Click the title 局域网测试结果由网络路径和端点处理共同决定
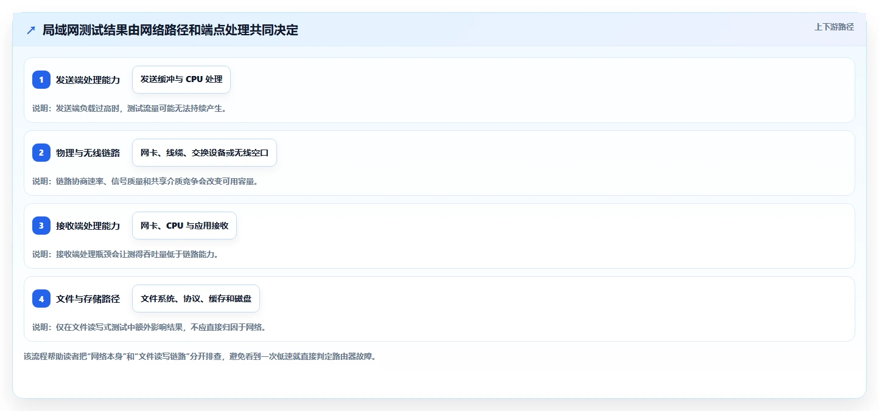Screen dimensions: 879x411 coord(170,30)
